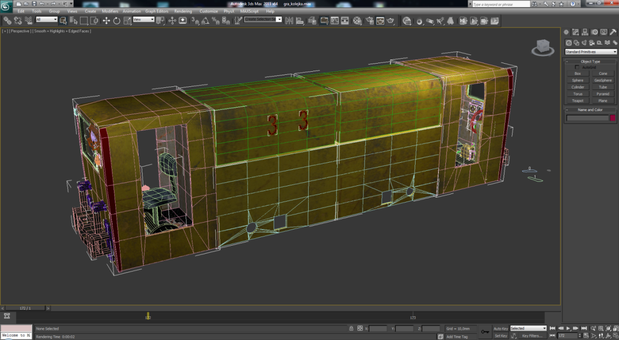Click the object name input field

tap(587, 118)
